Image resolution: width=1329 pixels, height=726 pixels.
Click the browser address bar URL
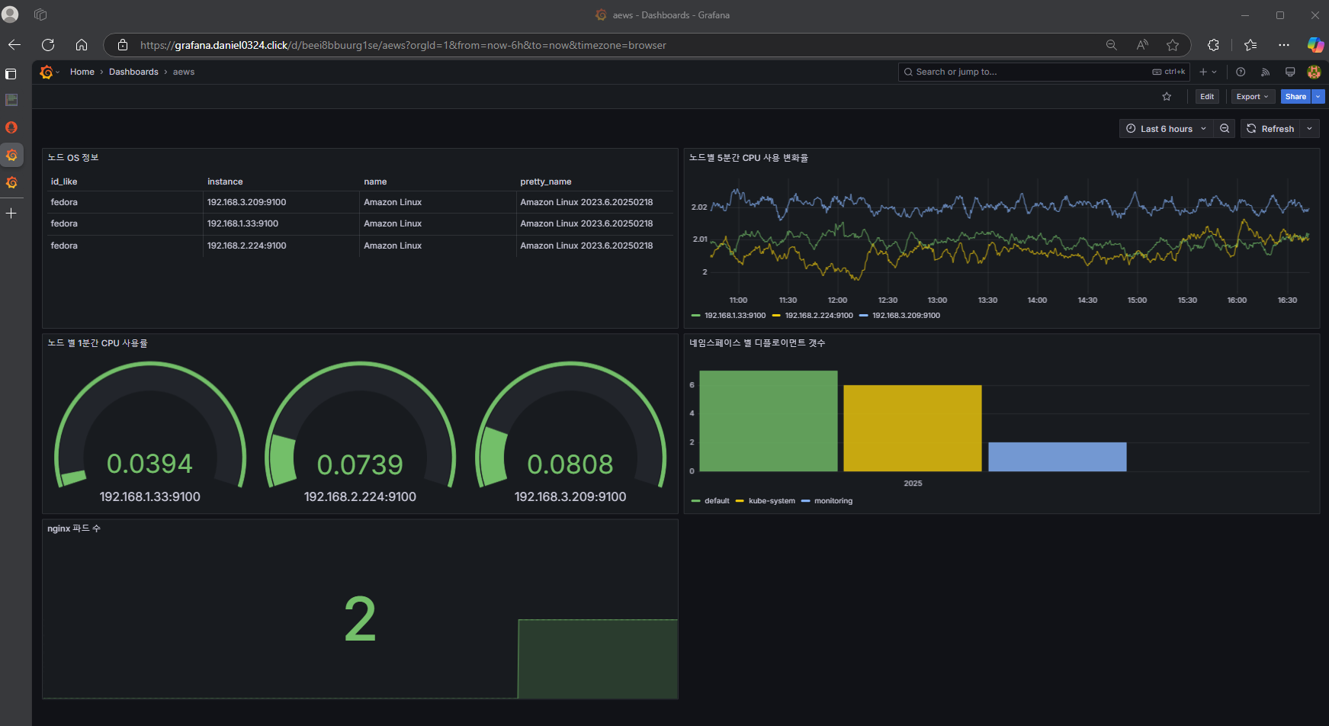click(x=403, y=45)
